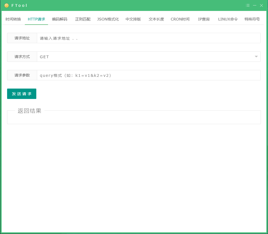Minimize the FTool window

[x=255, y=5]
